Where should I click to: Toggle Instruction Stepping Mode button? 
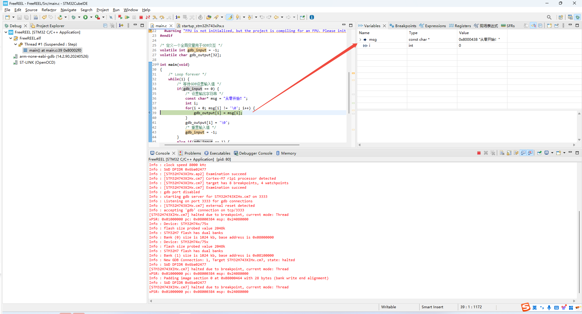click(178, 17)
